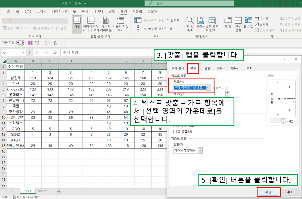Click the 나누기 split window icon
302x199 pixels.
click(257, 18)
